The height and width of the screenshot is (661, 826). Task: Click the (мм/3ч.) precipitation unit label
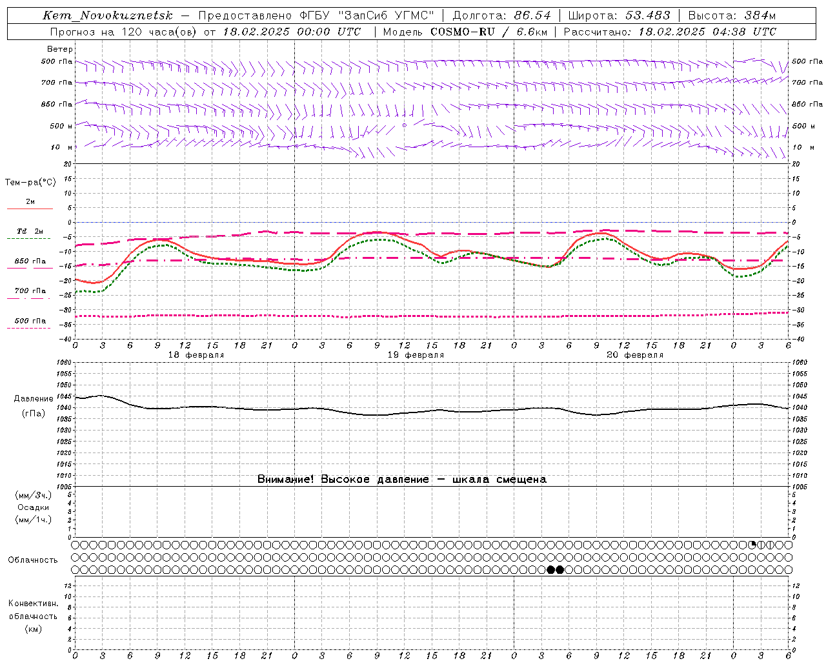coord(34,495)
